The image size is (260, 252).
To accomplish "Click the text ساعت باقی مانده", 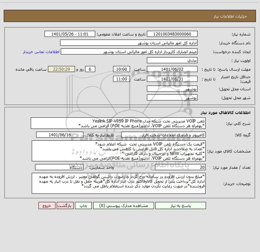I will coord(31,69).
